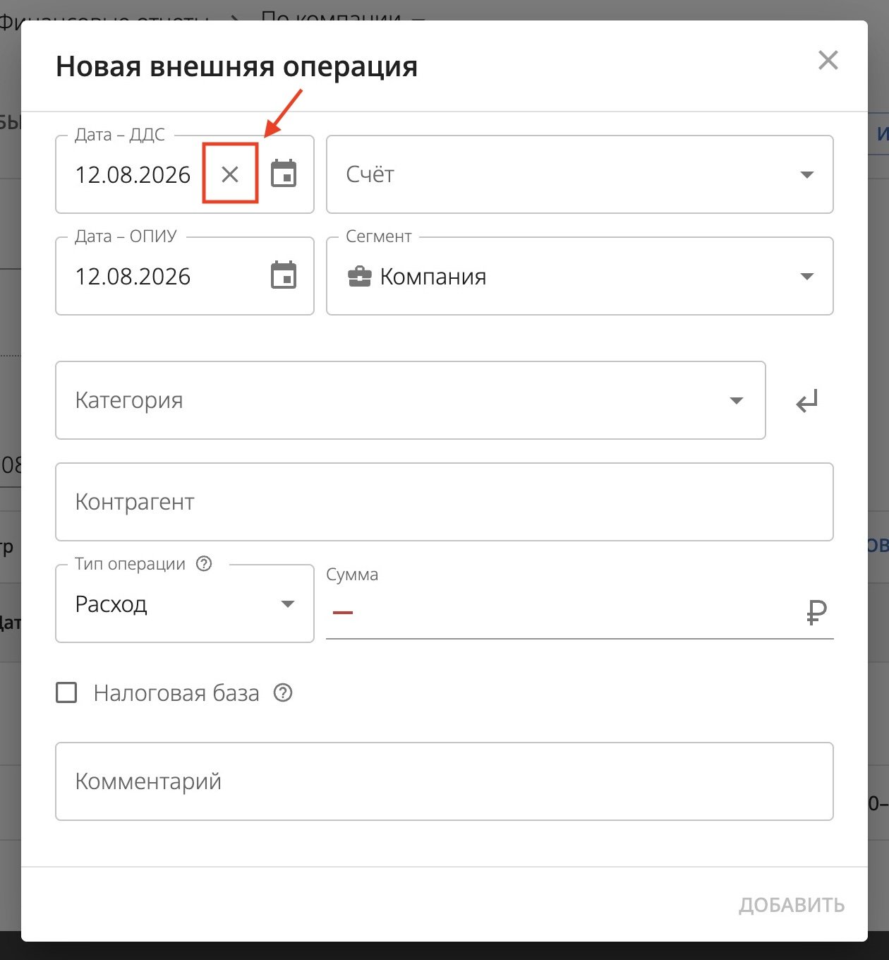Image resolution: width=889 pixels, height=960 pixels.
Task: Click the Налоговая база label
Action: point(176,693)
